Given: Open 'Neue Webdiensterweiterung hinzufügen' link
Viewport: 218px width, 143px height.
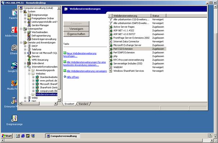Looking at the screenshot, I should pyautogui.click(x=80, y=55).
